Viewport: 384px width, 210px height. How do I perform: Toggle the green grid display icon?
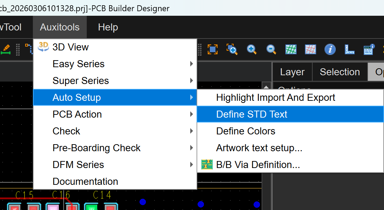pyautogui.click(x=291, y=49)
